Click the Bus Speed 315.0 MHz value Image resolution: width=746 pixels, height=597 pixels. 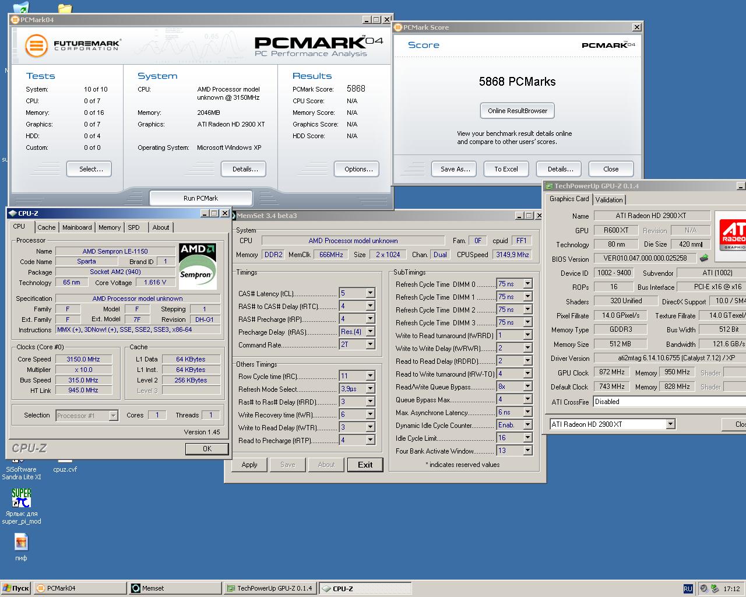[84, 380]
